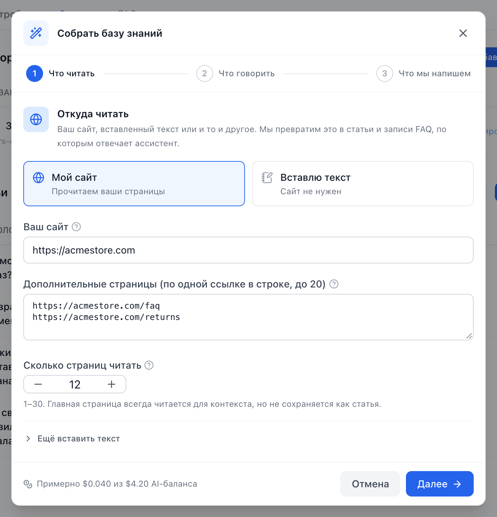The height and width of the screenshot is (517, 497).
Task: Click the globe icon beside «Откуда читать»
Action: [x=36, y=119]
